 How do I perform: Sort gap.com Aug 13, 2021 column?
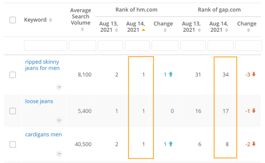[x=200, y=30]
